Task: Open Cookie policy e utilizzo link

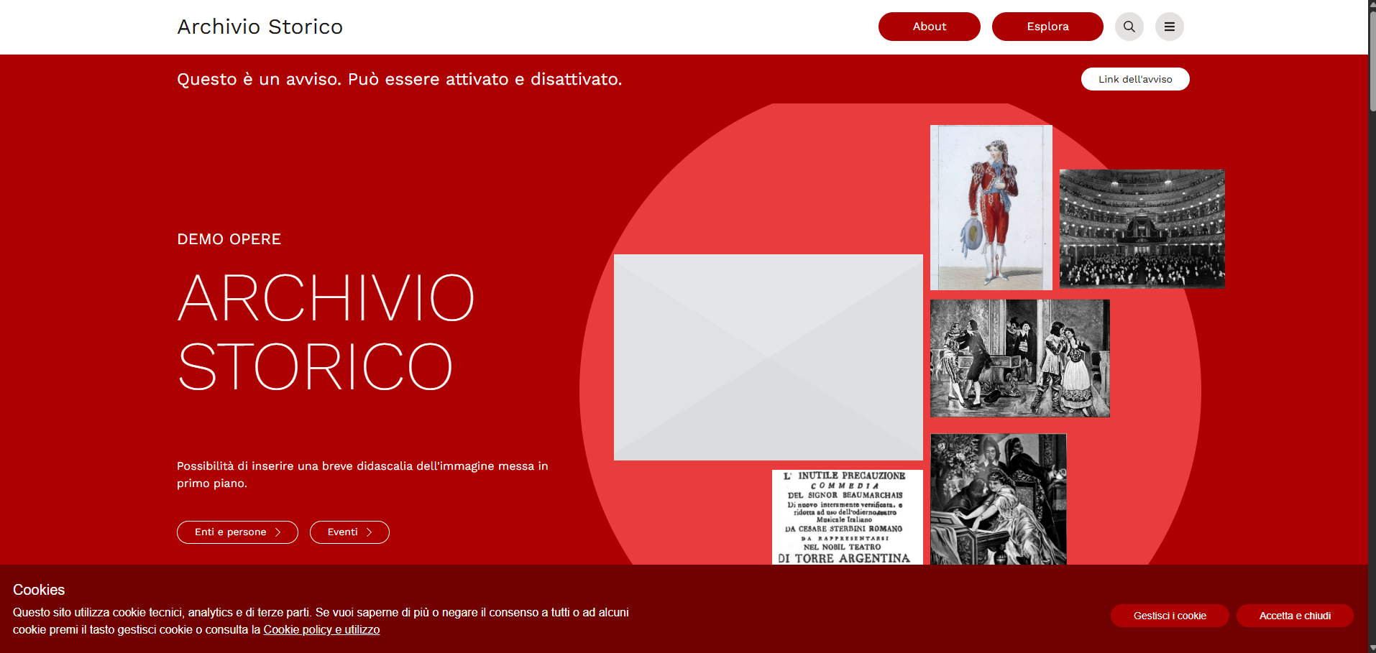Action: click(x=321, y=629)
